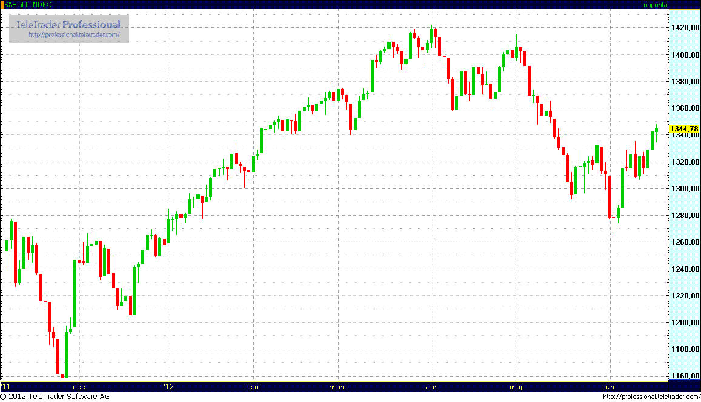Select the 1360,00 price axis label
The height and width of the screenshot is (402, 701).
(685, 108)
